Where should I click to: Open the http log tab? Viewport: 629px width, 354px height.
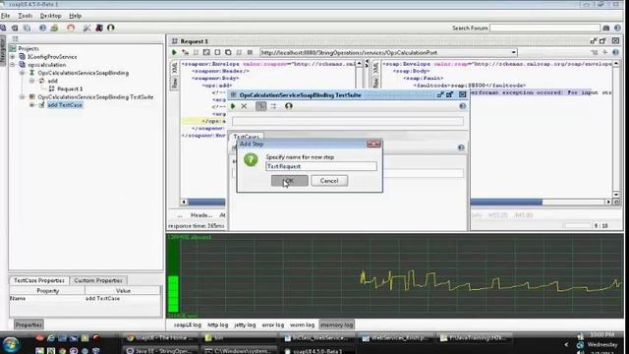217,324
